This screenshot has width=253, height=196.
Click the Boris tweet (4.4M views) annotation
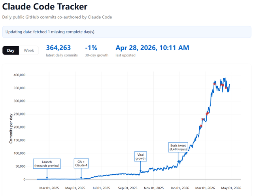click(178, 147)
